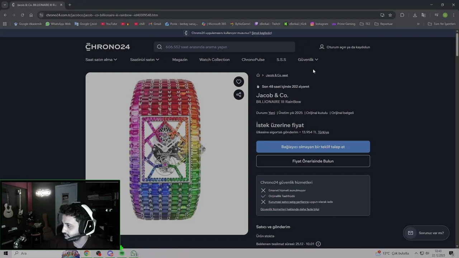Viewport: 459px width, 258px height.
Task: Open the "Google Akademik" bookmark
Action: (x=28, y=24)
